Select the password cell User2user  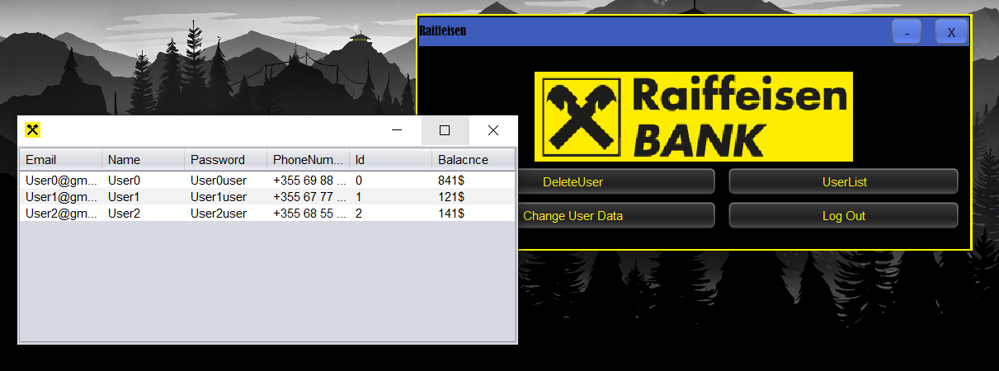226,213
